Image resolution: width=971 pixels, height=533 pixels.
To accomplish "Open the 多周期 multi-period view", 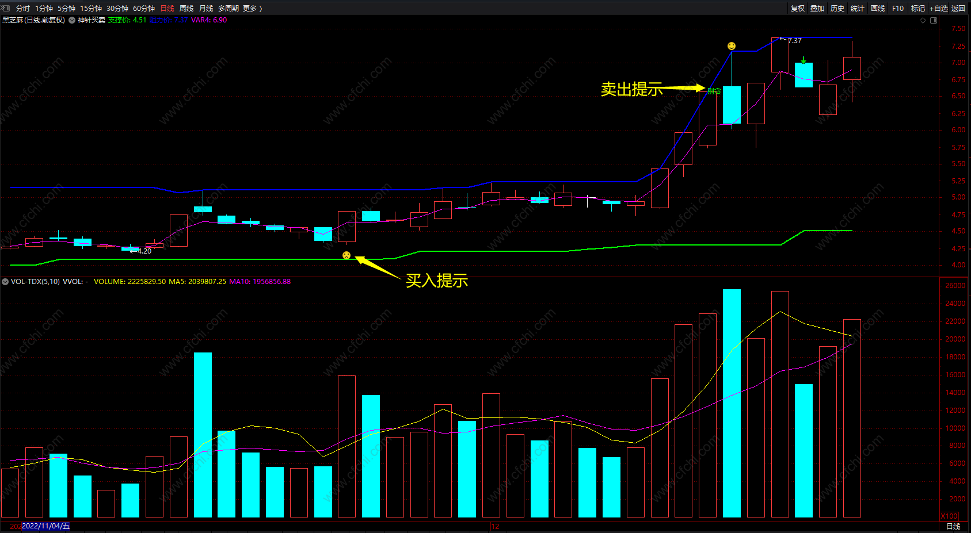I will pos(229,9).
